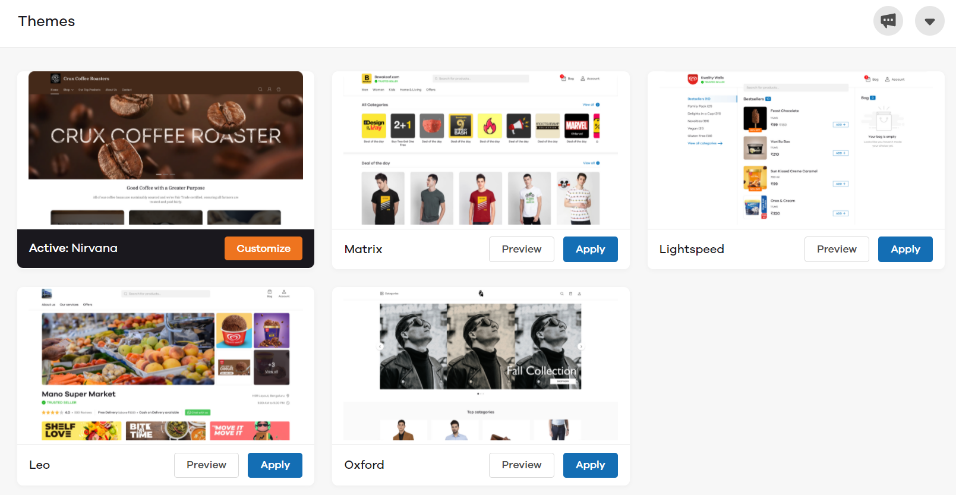Viewport: 956px width, 495px height.
Task: Click the Themes page heading
Action: [46, 21]
